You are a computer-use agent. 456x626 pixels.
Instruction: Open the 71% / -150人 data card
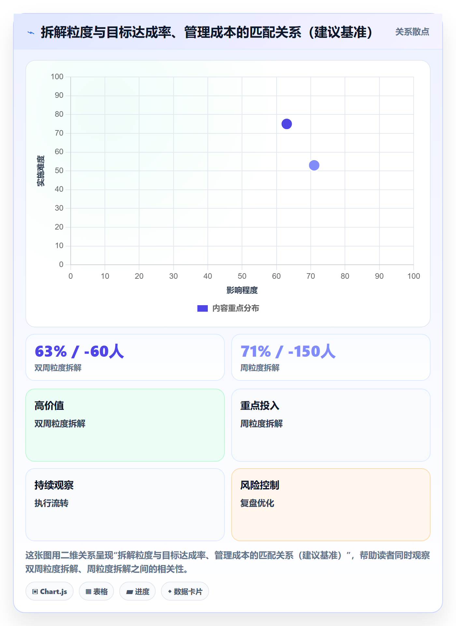click(331, 357)
